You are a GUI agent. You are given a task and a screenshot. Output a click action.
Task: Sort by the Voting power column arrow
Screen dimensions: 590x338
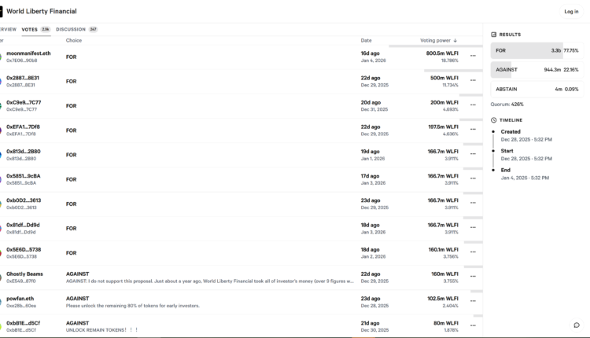pyautogui.click(x=455, y=40)
